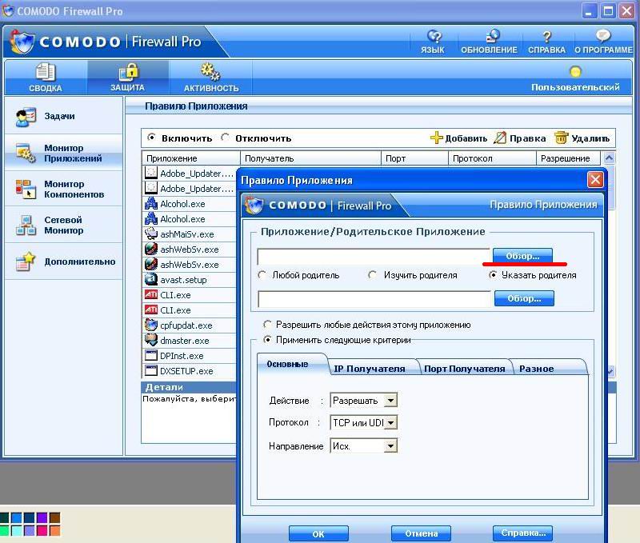Pick the blue color swatch in palette
The width and height of the screenshot is (640, 543).
click(x=16, y=518)
